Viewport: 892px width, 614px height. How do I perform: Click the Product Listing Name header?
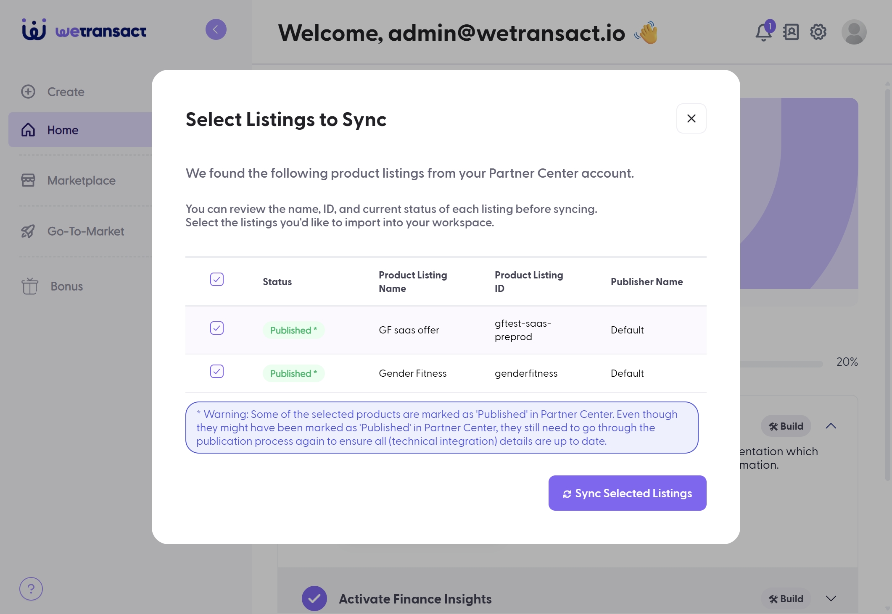tap(413, 282)
